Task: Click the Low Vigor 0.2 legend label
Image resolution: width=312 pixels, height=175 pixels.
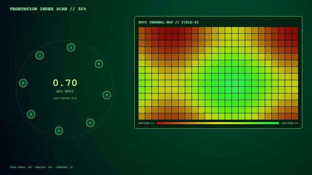Action: [x=146, y=123]
